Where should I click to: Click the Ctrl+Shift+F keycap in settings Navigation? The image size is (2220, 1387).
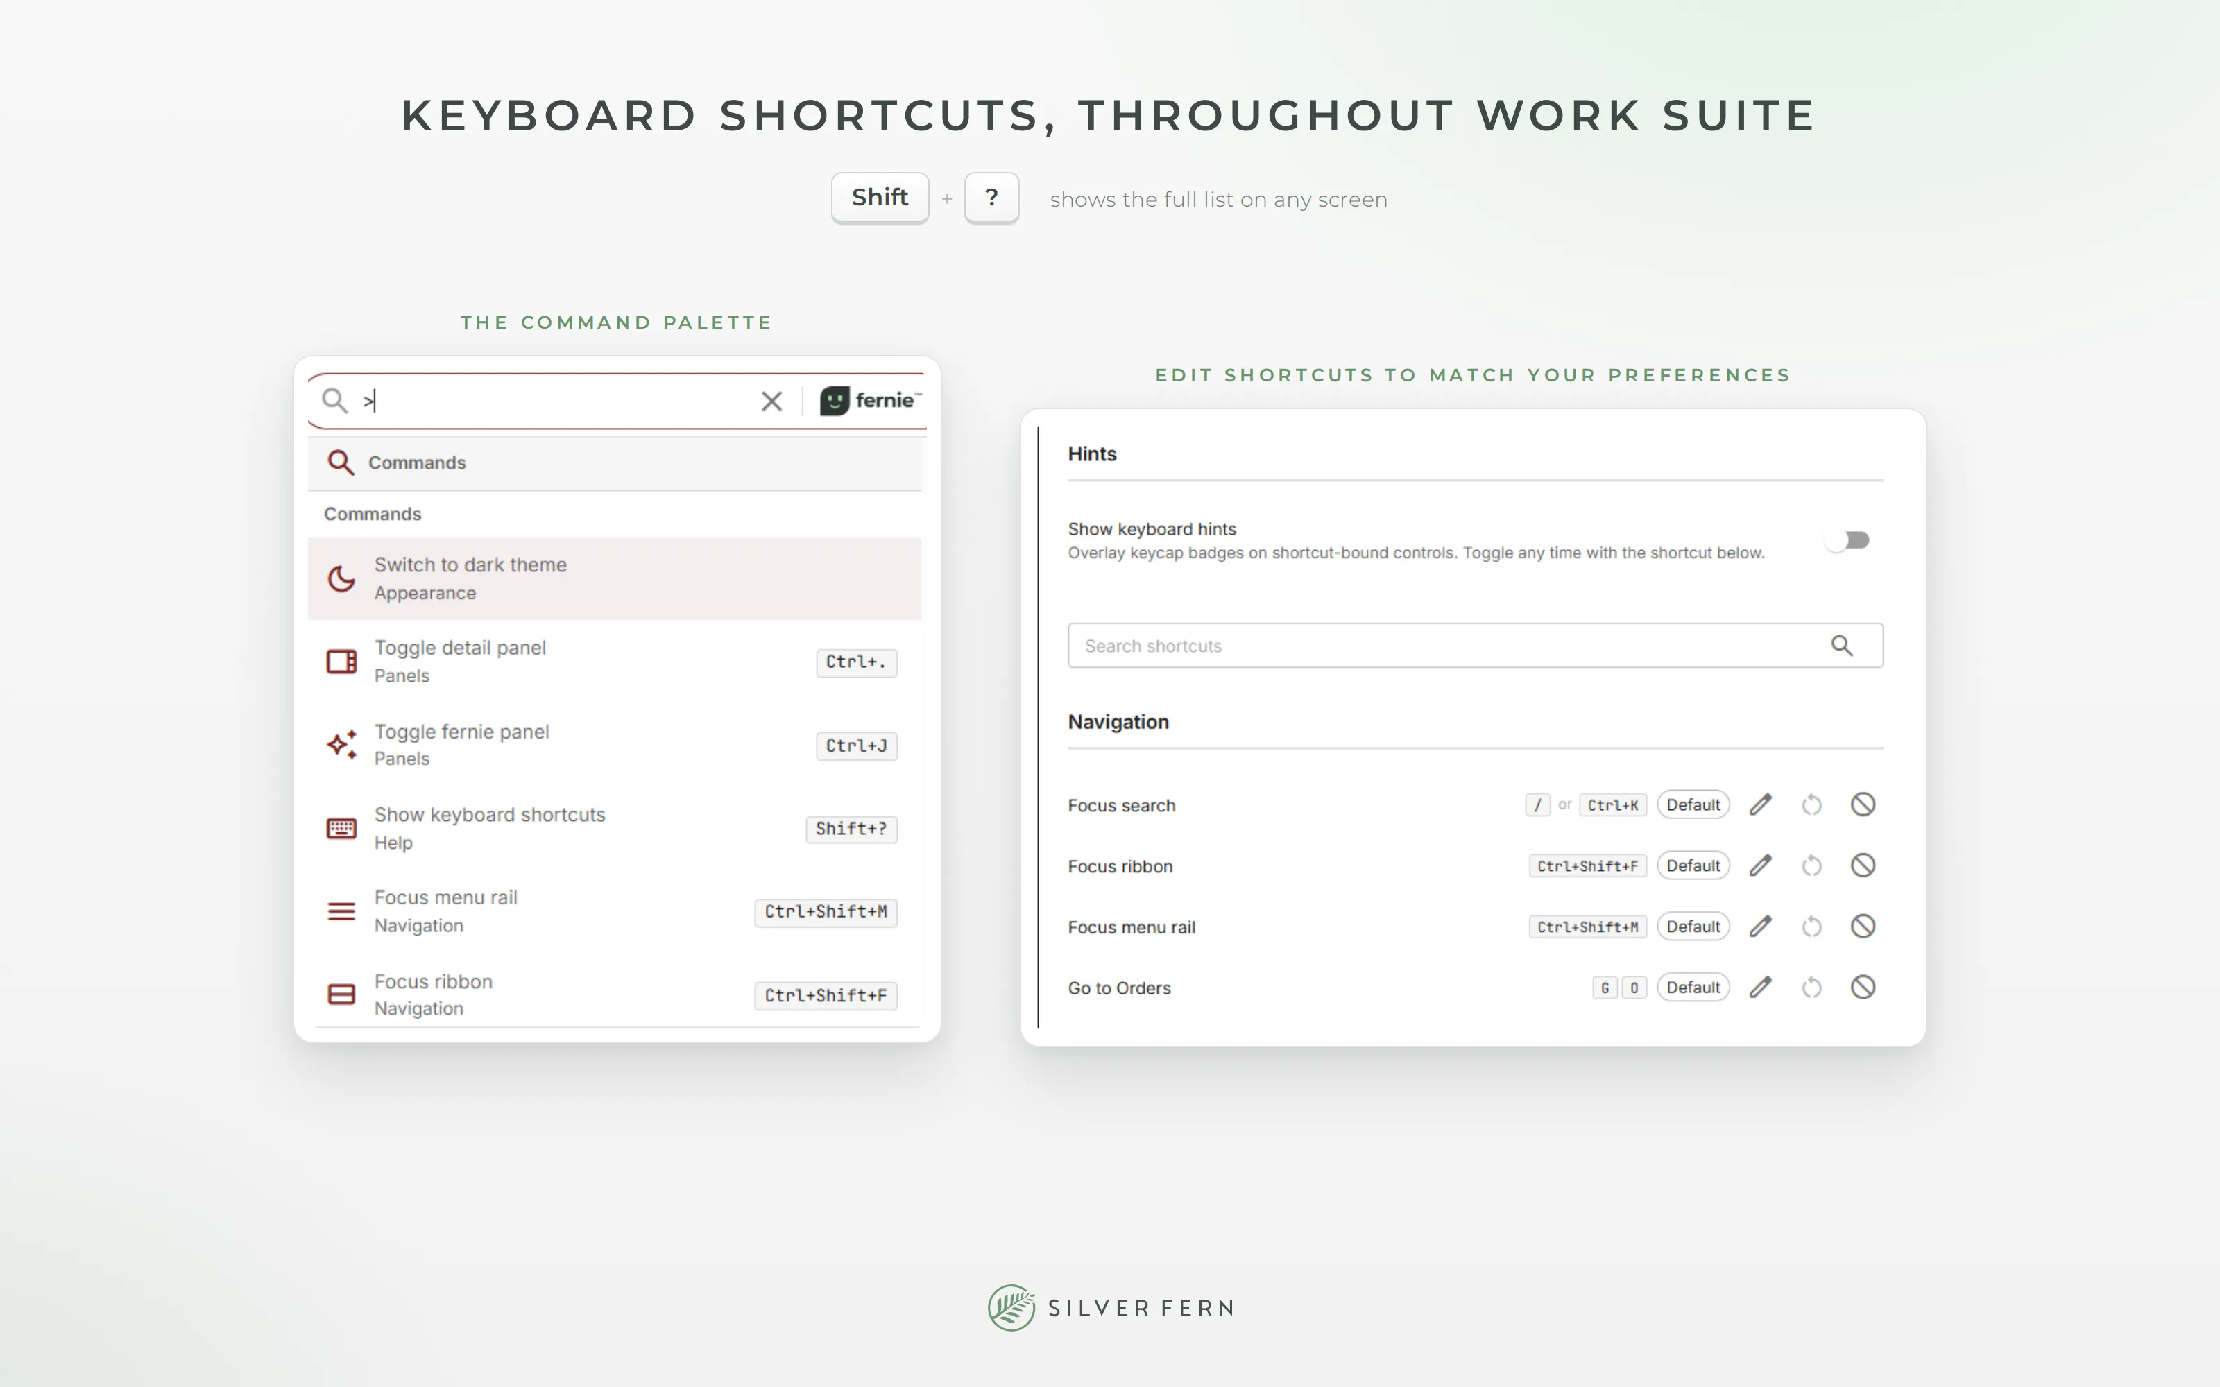tap(1587, 866)
